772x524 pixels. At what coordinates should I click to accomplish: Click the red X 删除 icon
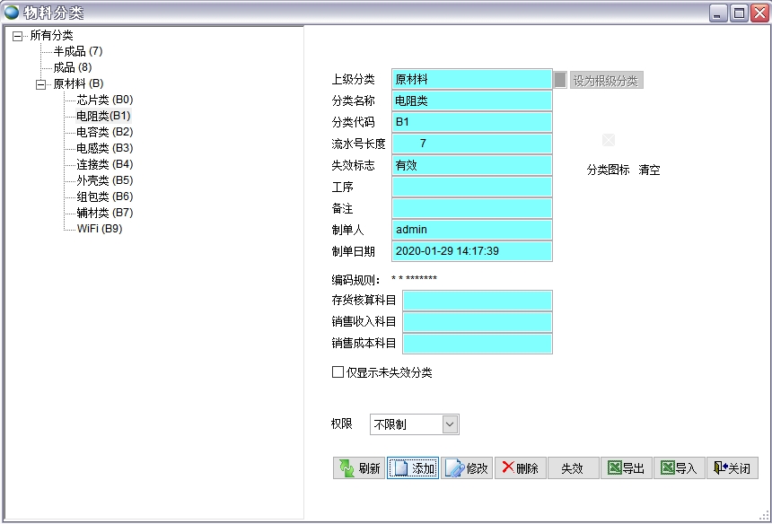pyautogui.click(x=507, y=467)
